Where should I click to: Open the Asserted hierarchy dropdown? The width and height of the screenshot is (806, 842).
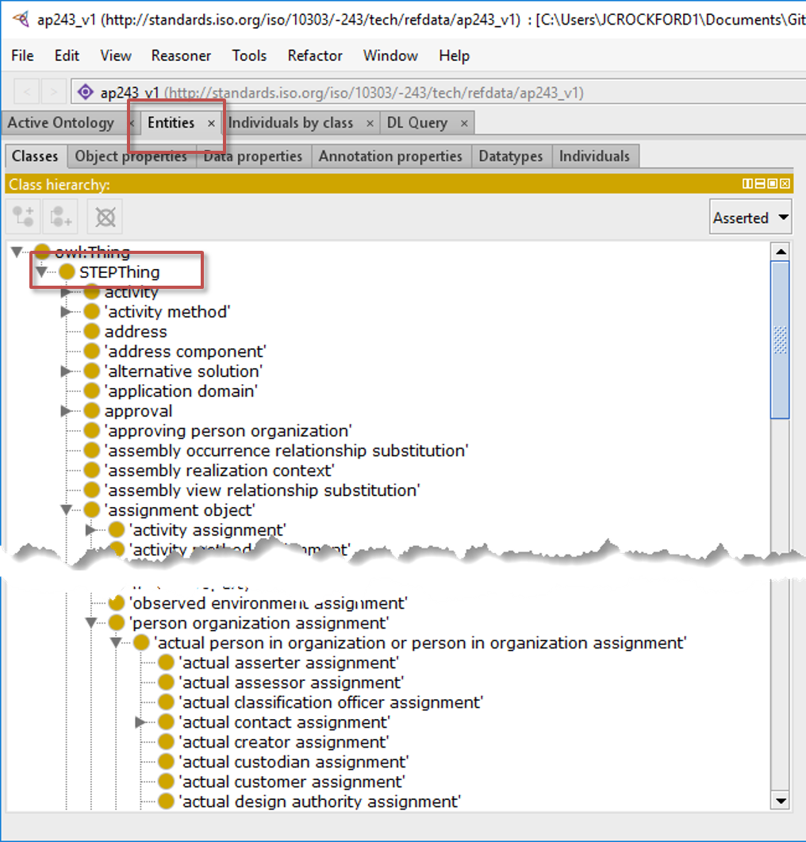[750, 217]
